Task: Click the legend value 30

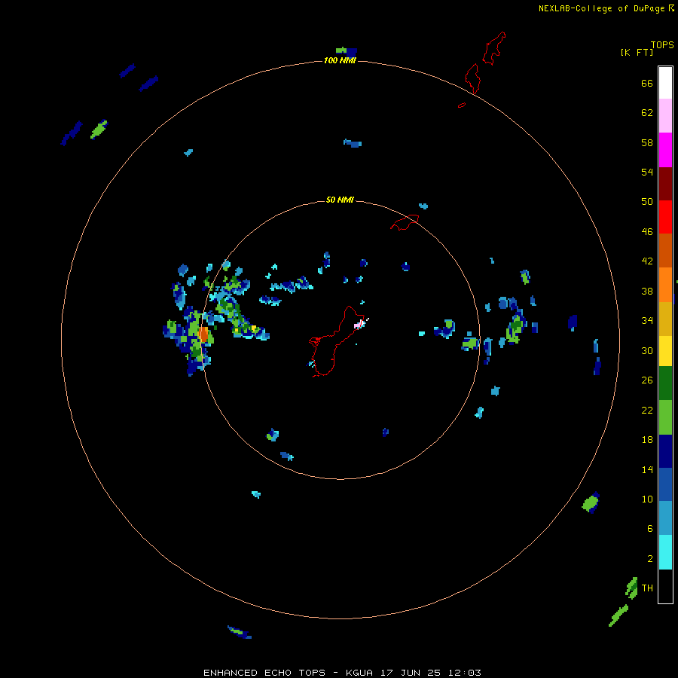Action: point(647,350)
